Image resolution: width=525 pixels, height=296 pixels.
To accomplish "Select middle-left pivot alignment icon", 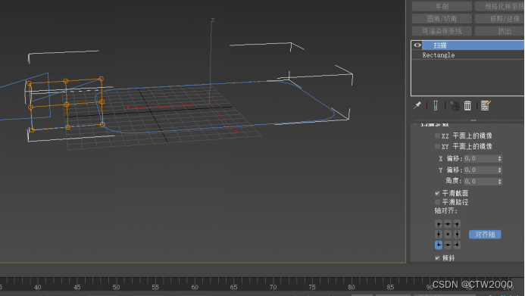I will 439,235.
